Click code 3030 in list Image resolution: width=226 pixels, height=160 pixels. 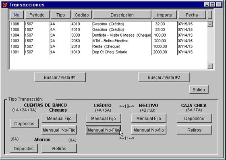point(76,35)
